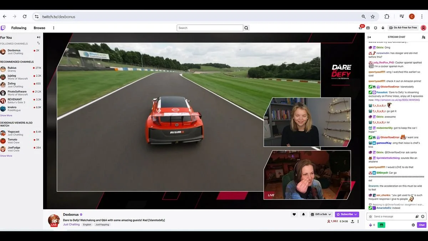Click Show More under viewers also watch

tap(6, 156)
